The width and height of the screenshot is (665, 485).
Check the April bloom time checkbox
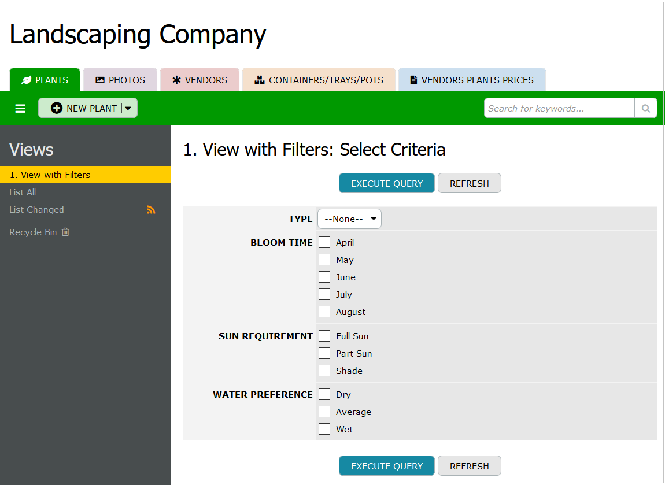pos(324,242)
